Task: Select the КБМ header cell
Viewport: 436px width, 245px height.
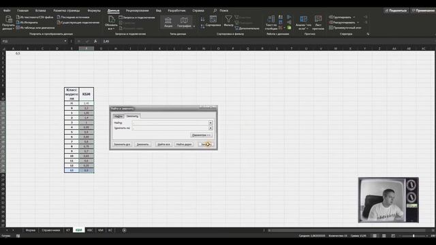Action: click(87, 94)
